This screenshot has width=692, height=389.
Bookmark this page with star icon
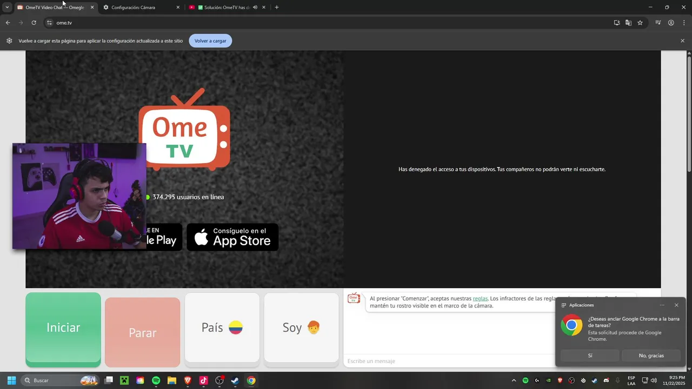coord(640,23)
